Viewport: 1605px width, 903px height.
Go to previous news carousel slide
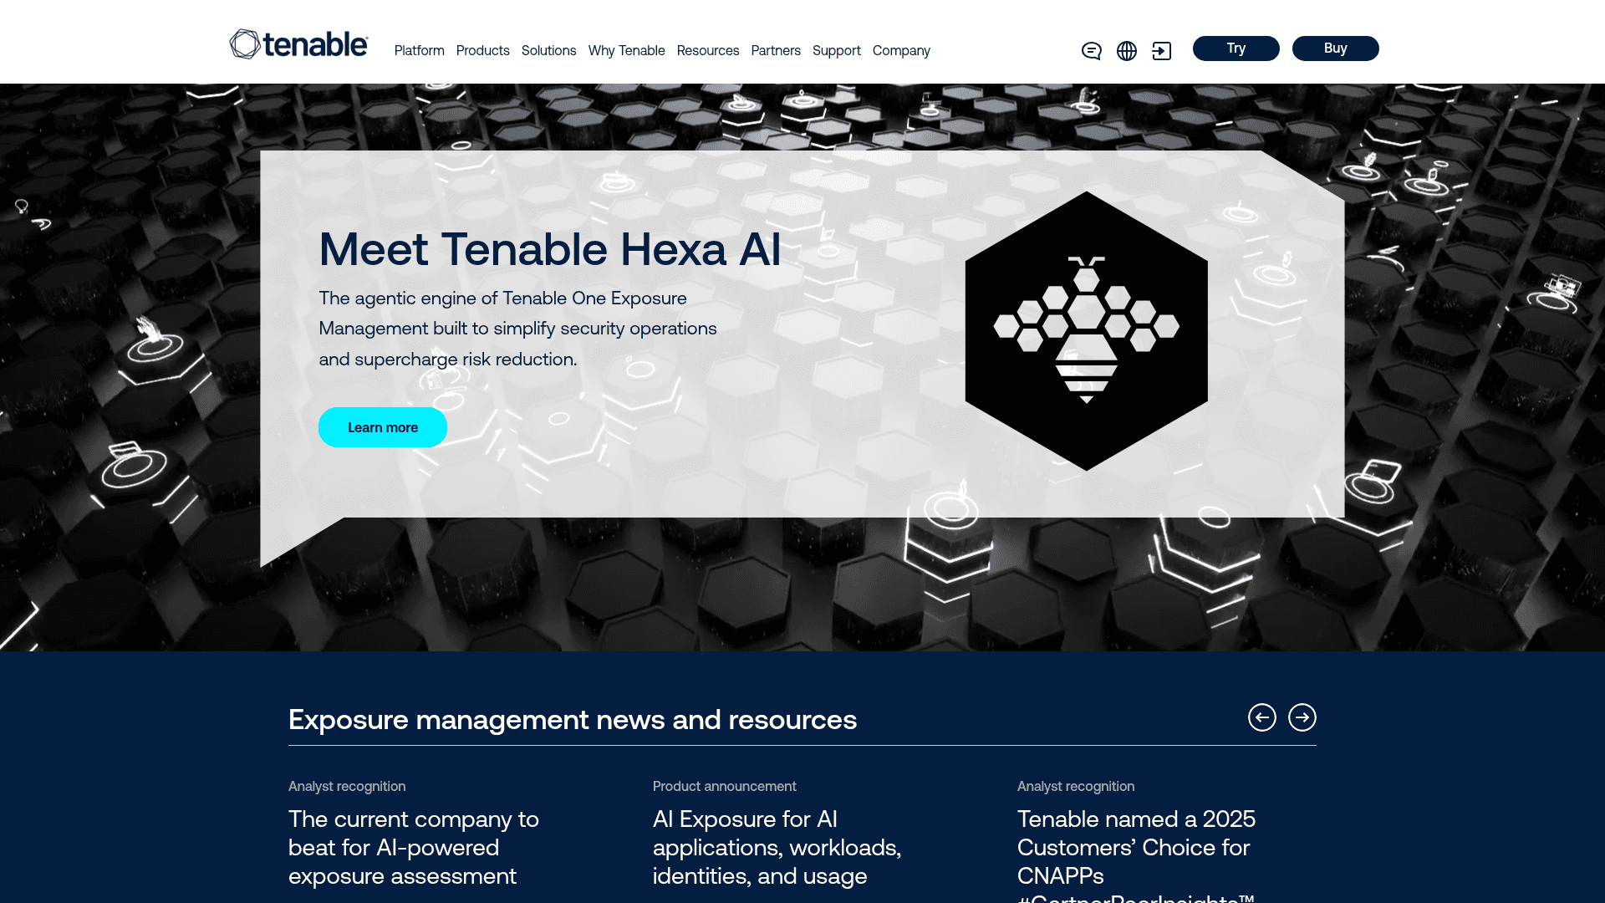(1262, 717)
